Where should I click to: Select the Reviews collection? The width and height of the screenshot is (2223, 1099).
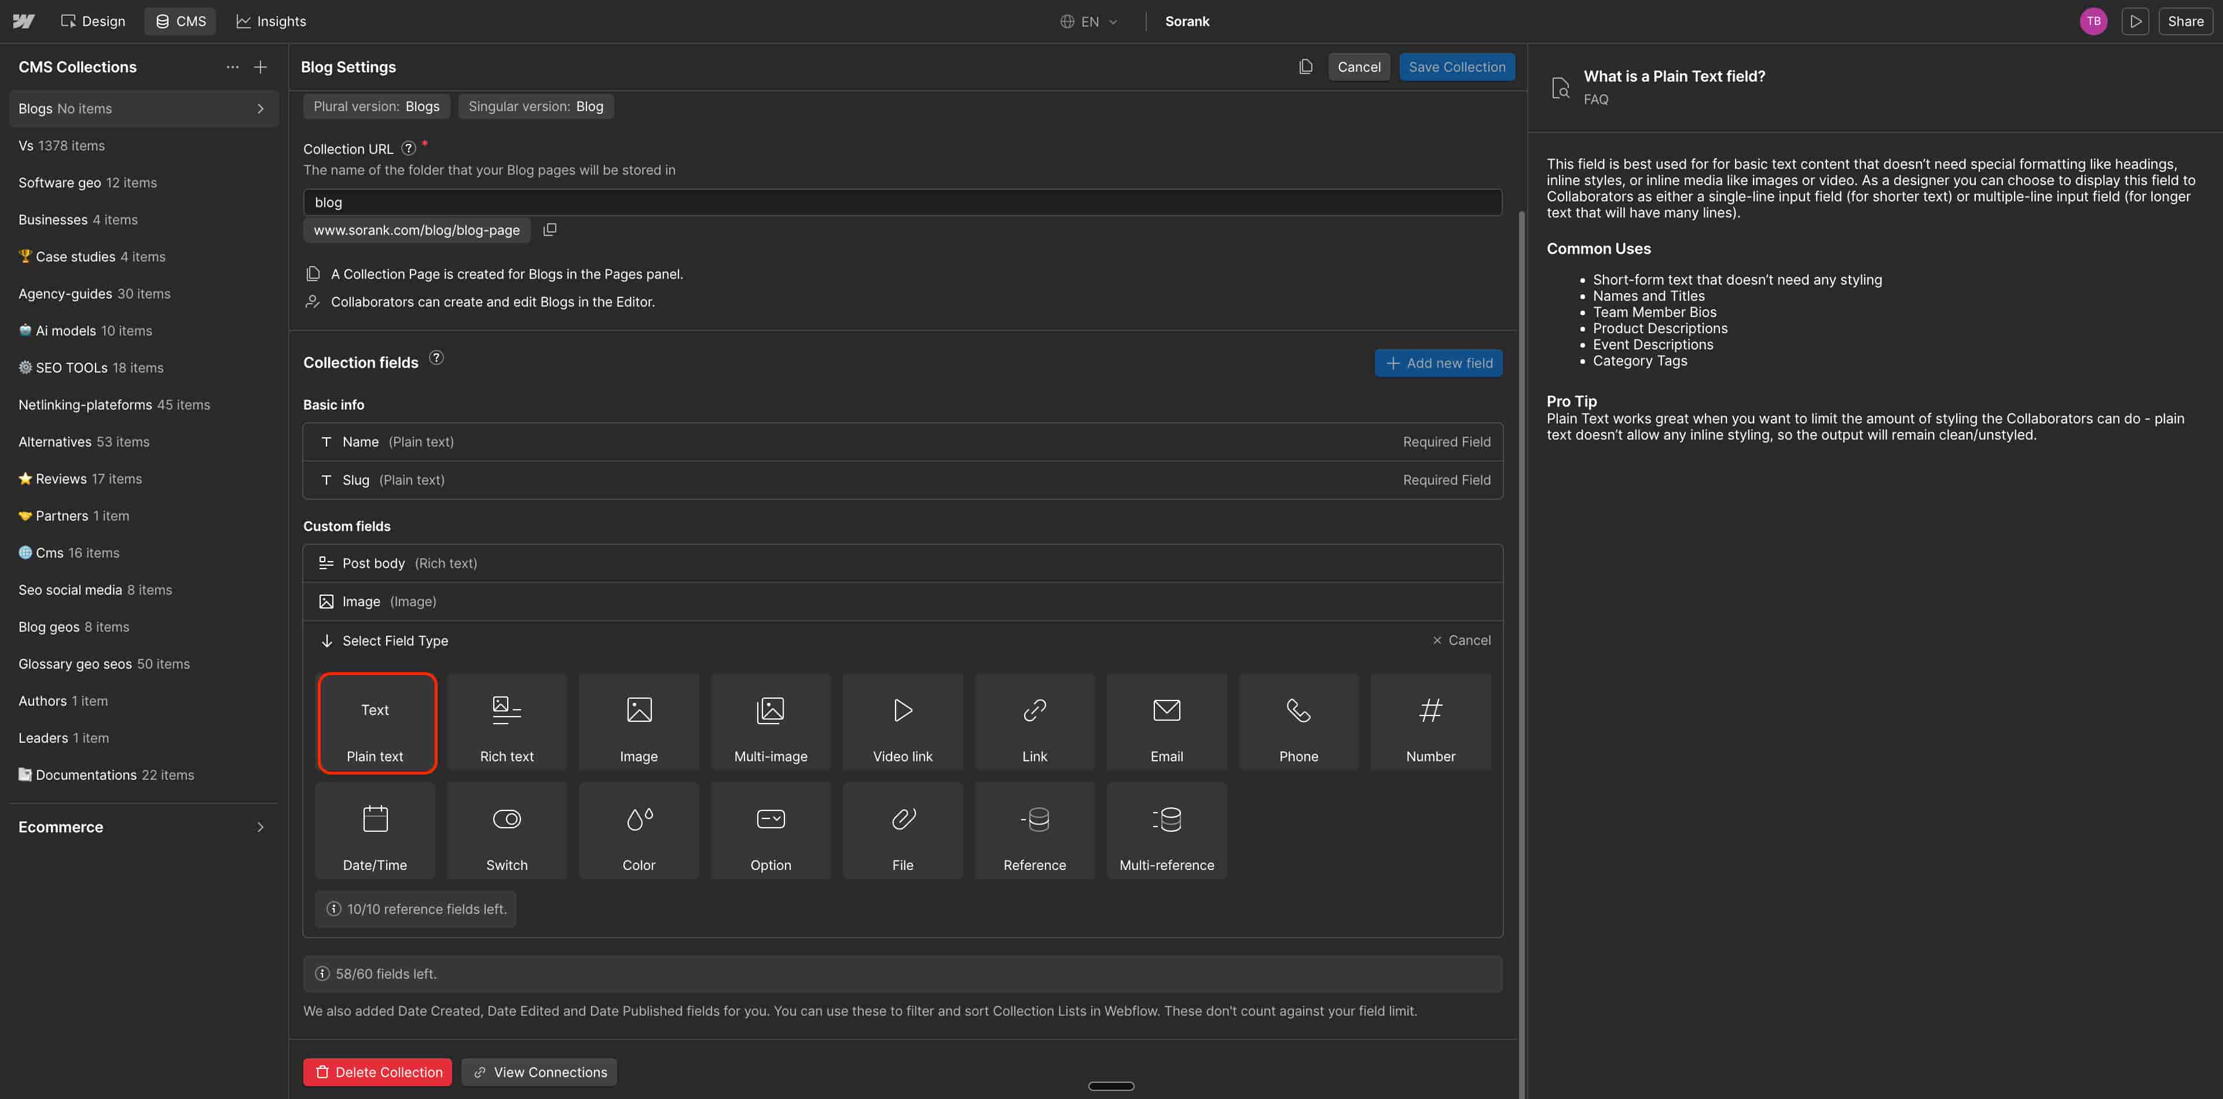(x=143, y=480)
